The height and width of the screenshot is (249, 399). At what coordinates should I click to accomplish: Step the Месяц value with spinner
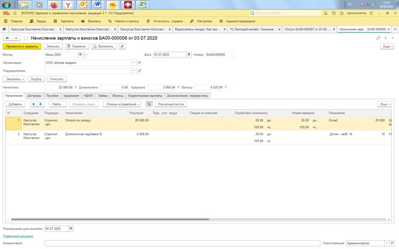pyautogui.click(x=86, y=55)
